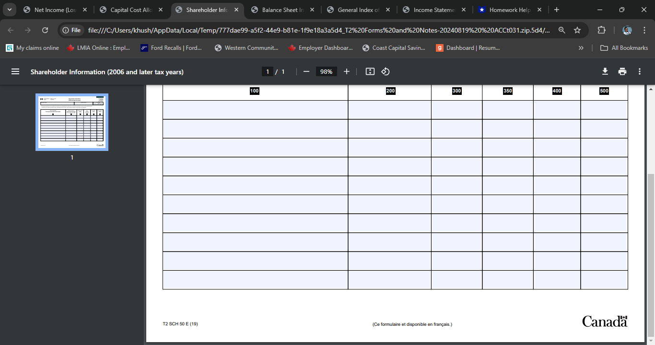Close the Net Income tab
Viewport: 655px width, 345px height.
[85, 10]
